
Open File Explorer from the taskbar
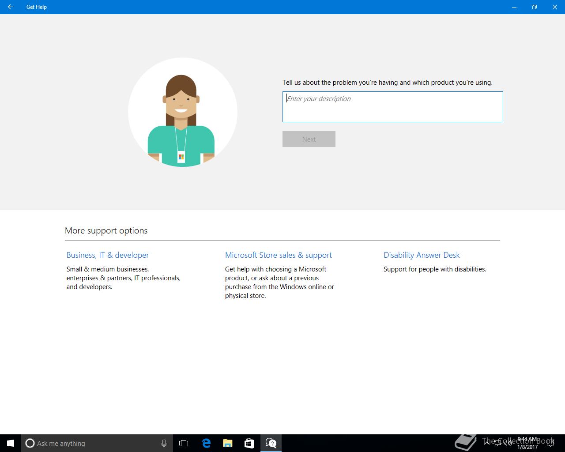tap(227, 443)
